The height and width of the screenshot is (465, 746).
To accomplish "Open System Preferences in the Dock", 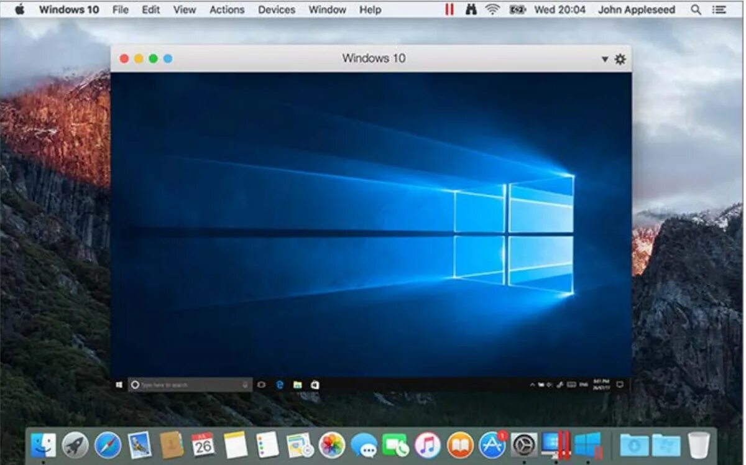I will [524, 445].
